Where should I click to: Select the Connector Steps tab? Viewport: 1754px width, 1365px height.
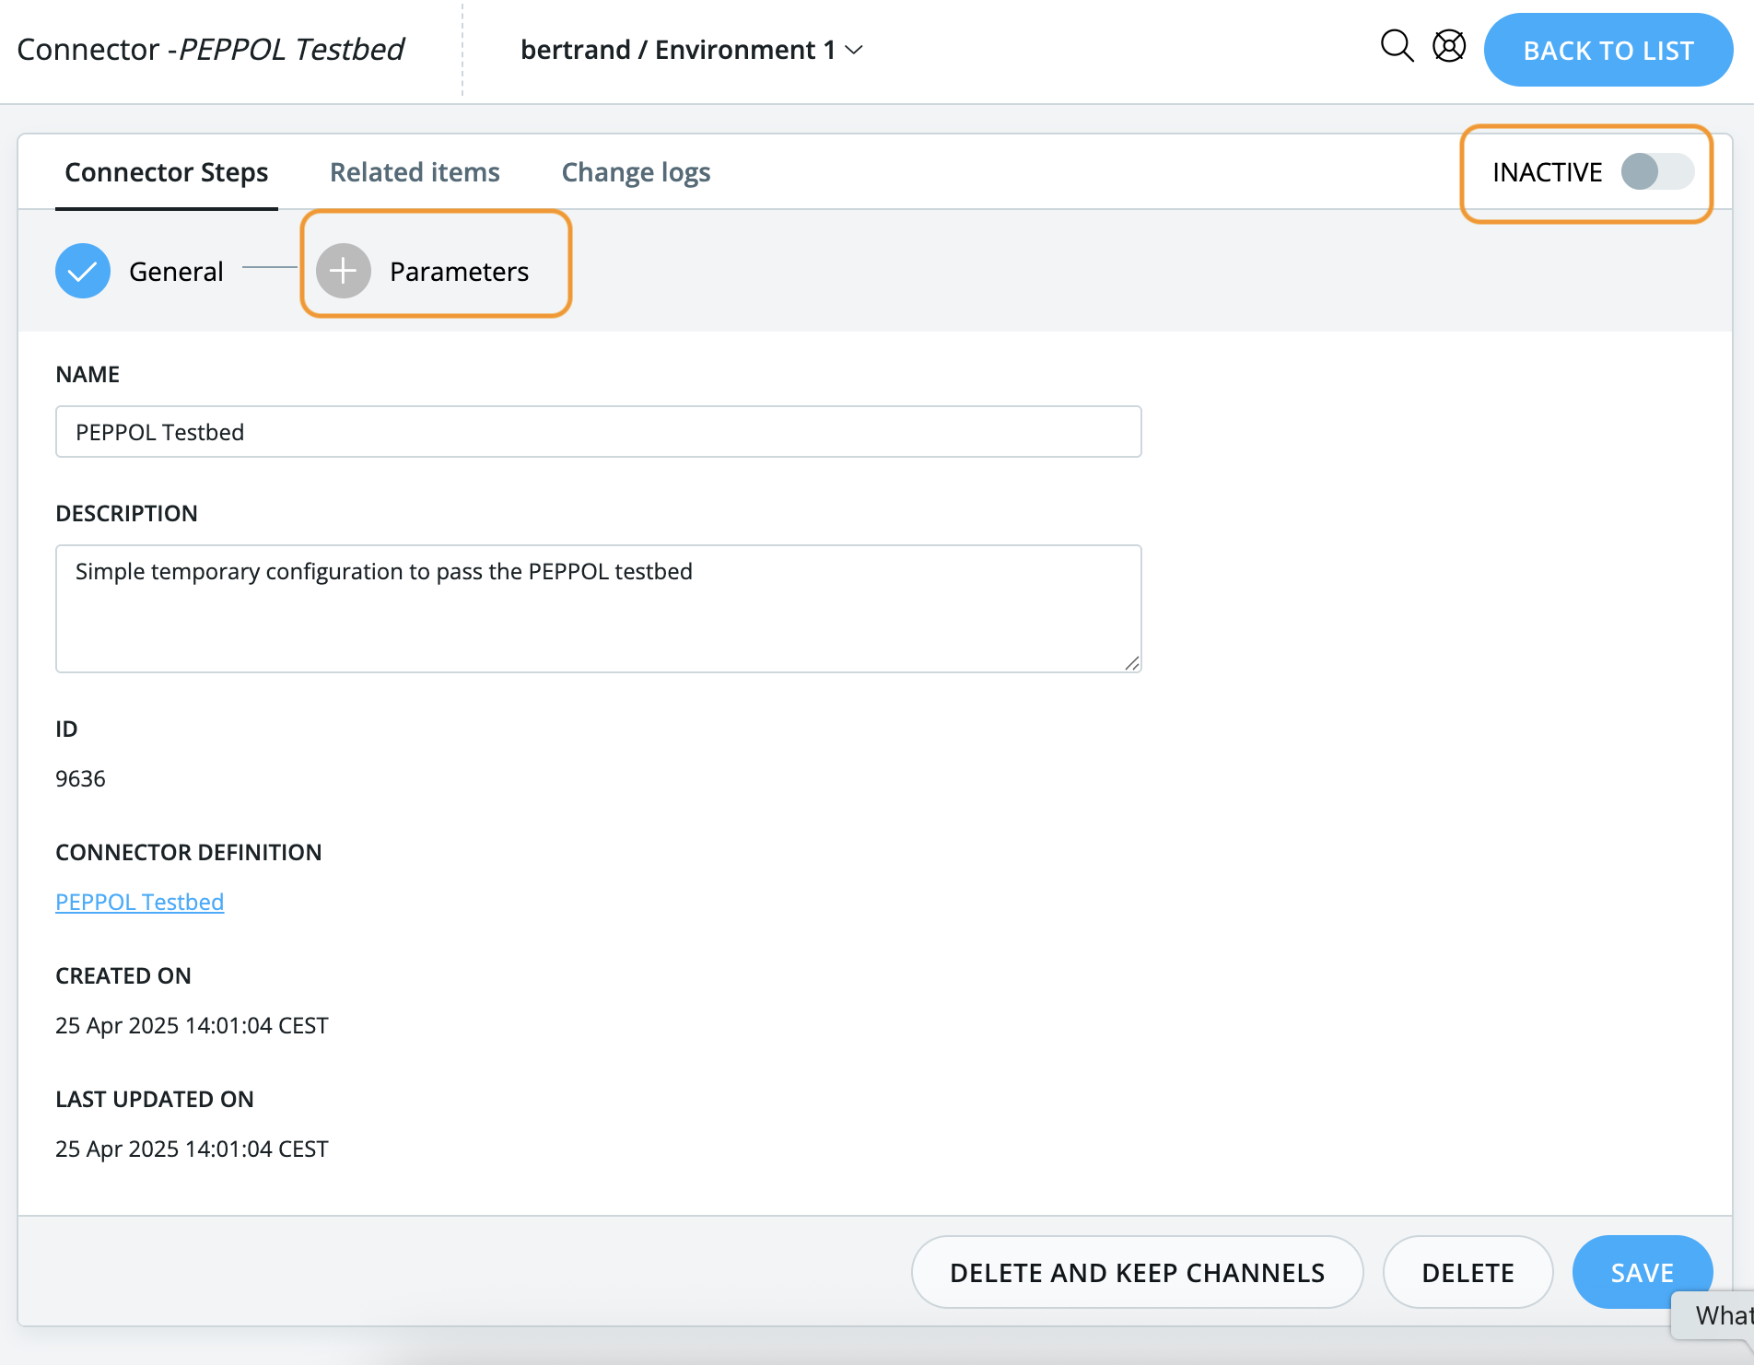pos(166,172)
